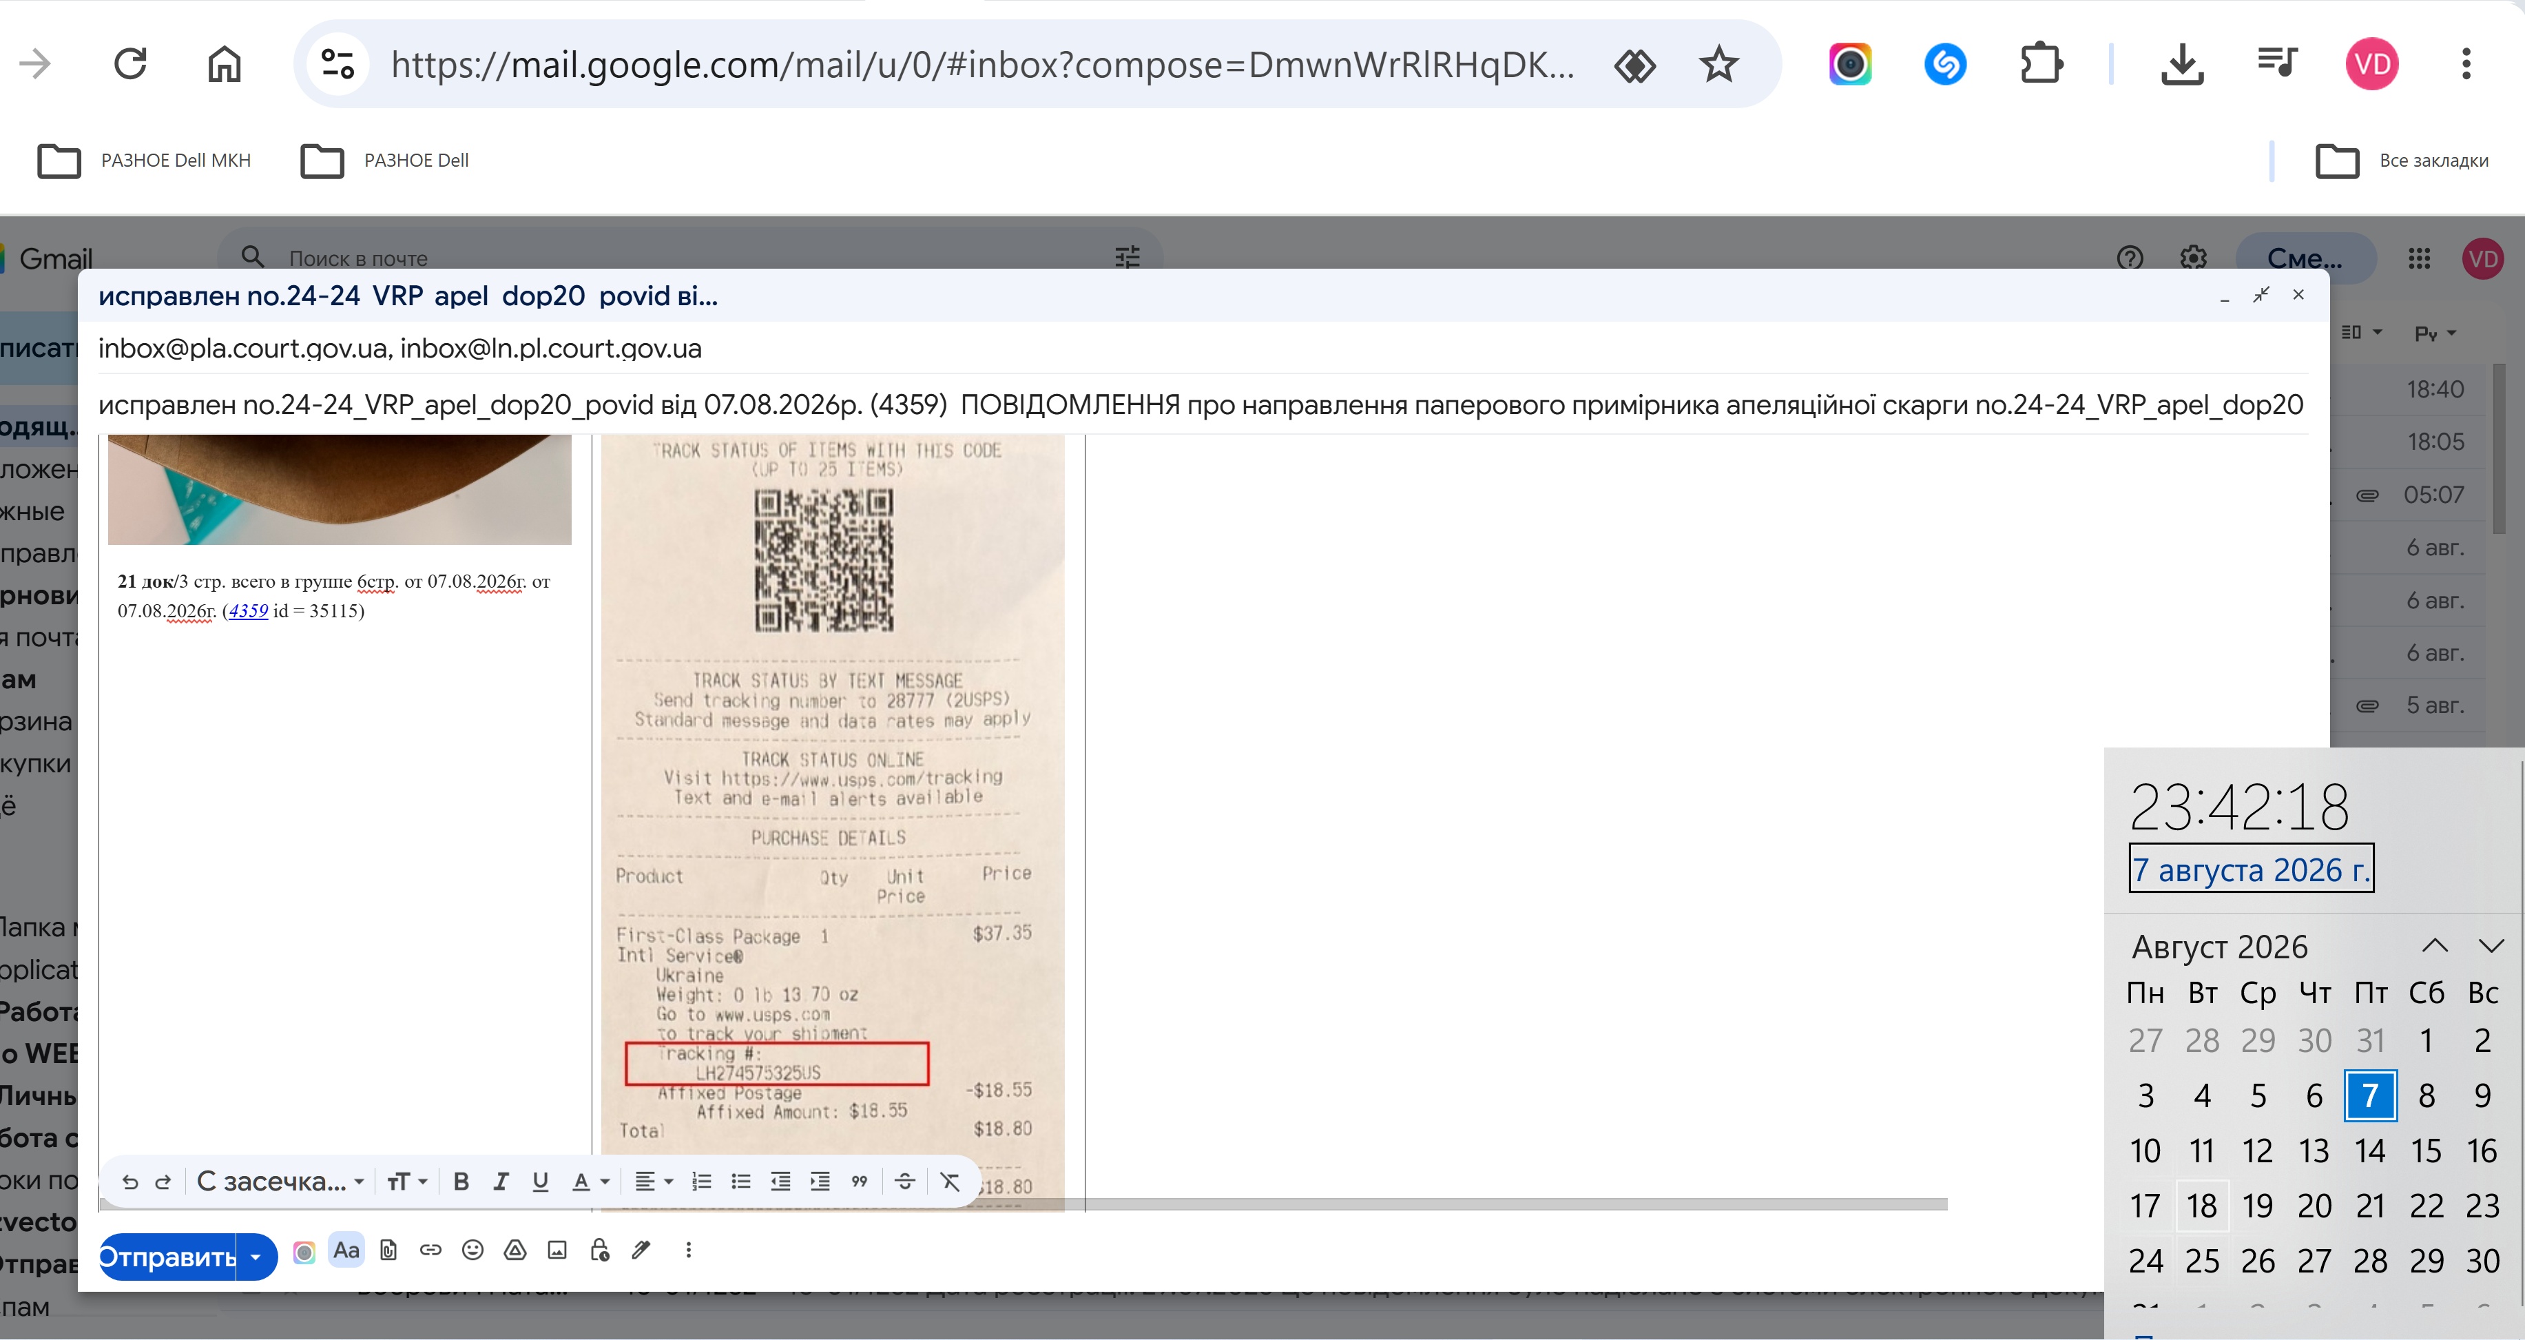
Task: Open the 4359 hyperlink in message body
Action: pos(248,610)
